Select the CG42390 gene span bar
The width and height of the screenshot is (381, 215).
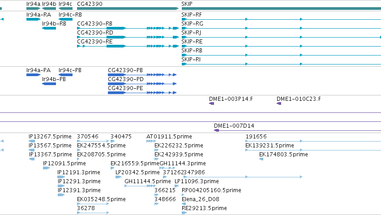(x=128, y=9)
